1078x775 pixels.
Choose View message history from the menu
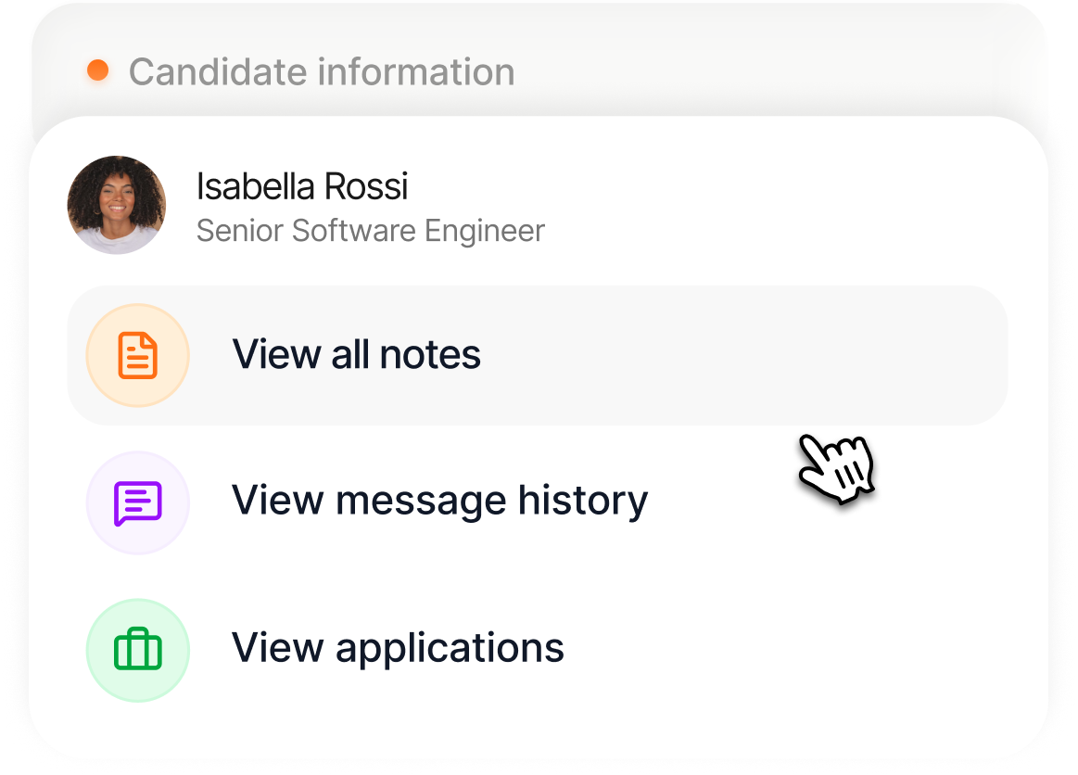pyautogui.click(x=439, y=502)
